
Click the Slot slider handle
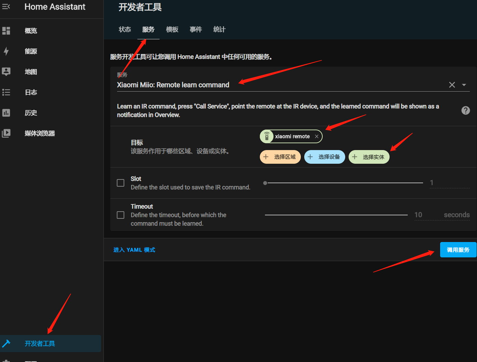coord(265,183)
